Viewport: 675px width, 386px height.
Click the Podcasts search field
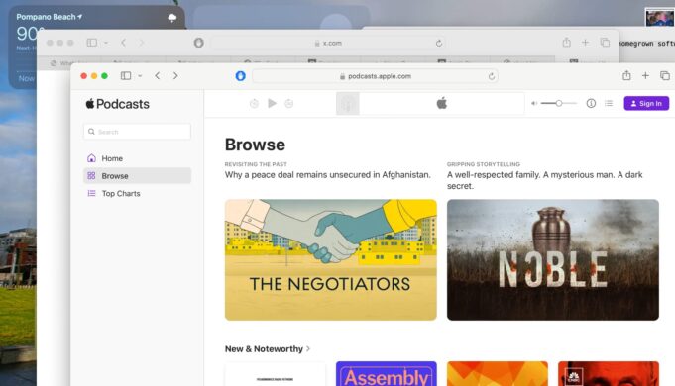pos(137,132)
